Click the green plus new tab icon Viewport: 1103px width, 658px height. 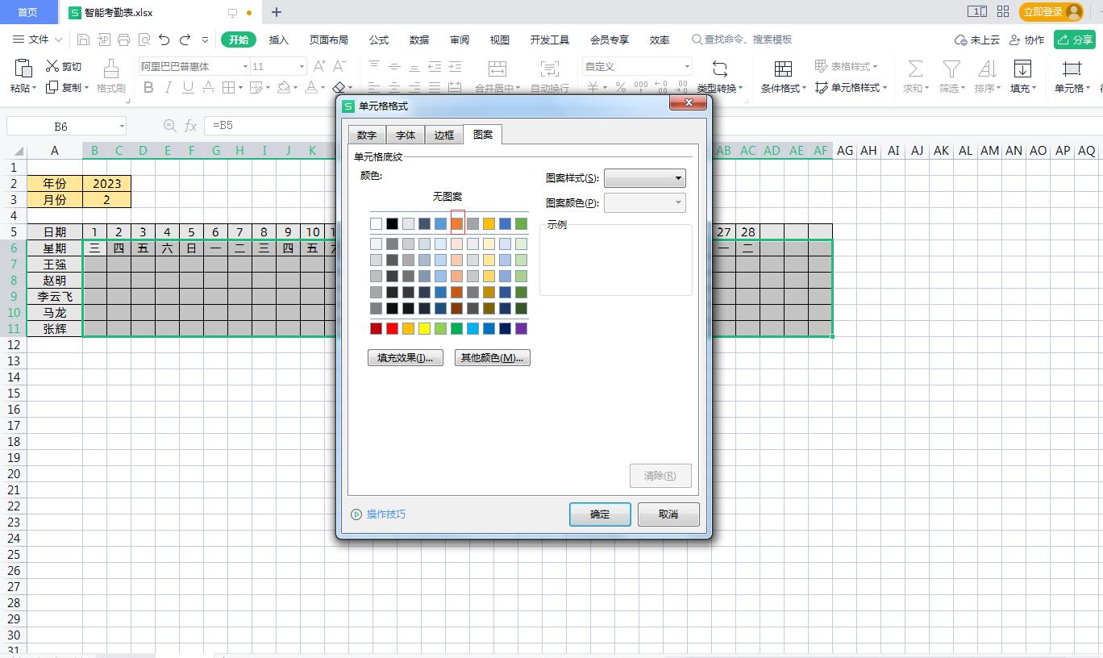point(277,12)
